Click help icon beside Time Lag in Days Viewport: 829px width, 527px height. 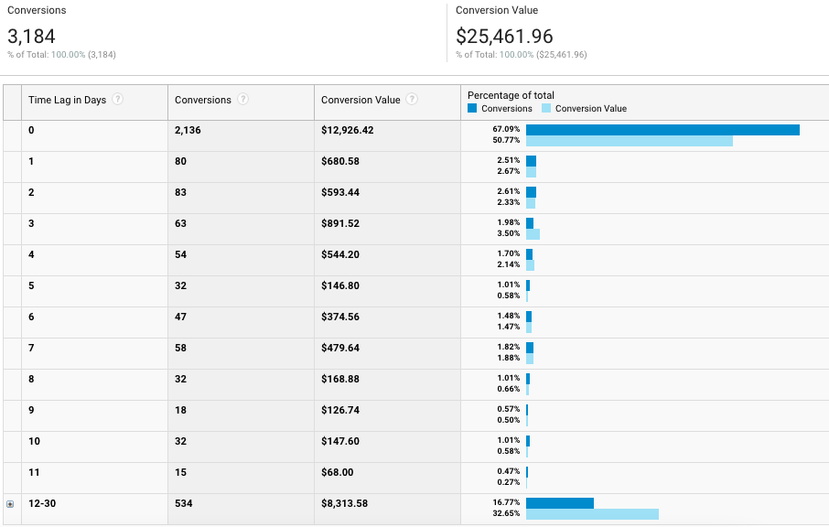tap(117, 101)
